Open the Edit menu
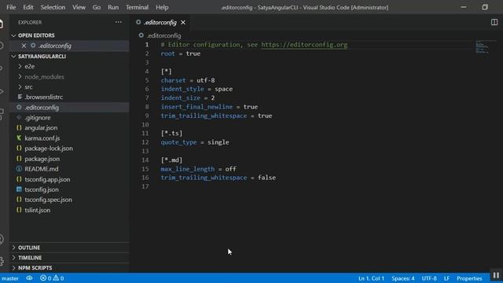 tap(28, 7)
